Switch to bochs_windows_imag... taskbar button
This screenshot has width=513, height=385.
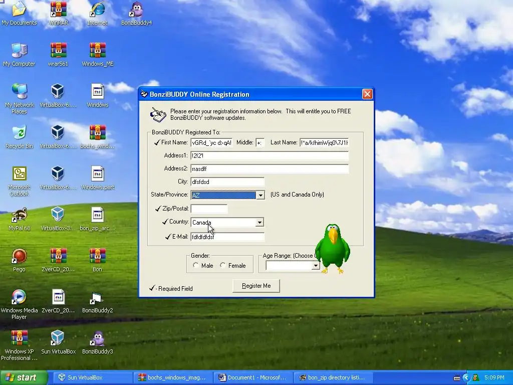[x=173, y=377]
